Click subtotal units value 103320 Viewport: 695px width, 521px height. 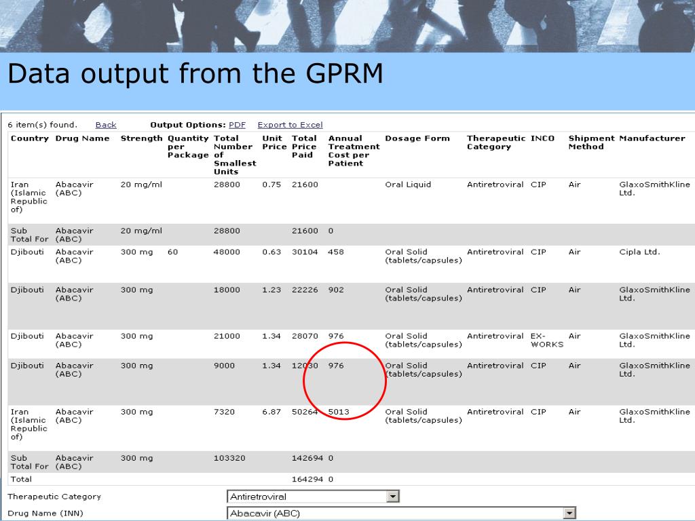click(229, 458)
